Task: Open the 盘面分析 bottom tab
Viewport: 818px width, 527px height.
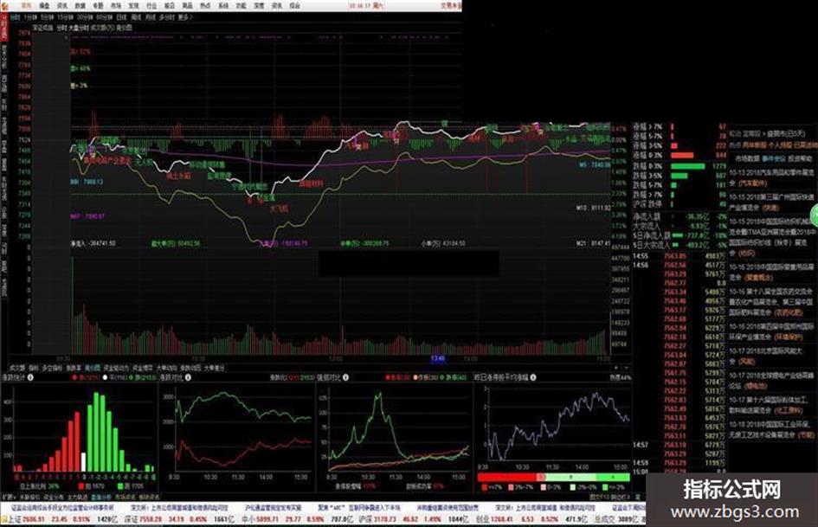Action: (102, 498)
